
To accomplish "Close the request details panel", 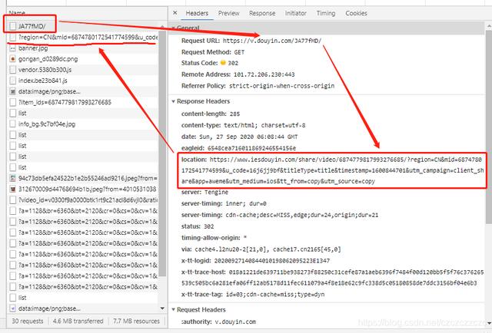I will pyautogui.click(x=175, y=13).
